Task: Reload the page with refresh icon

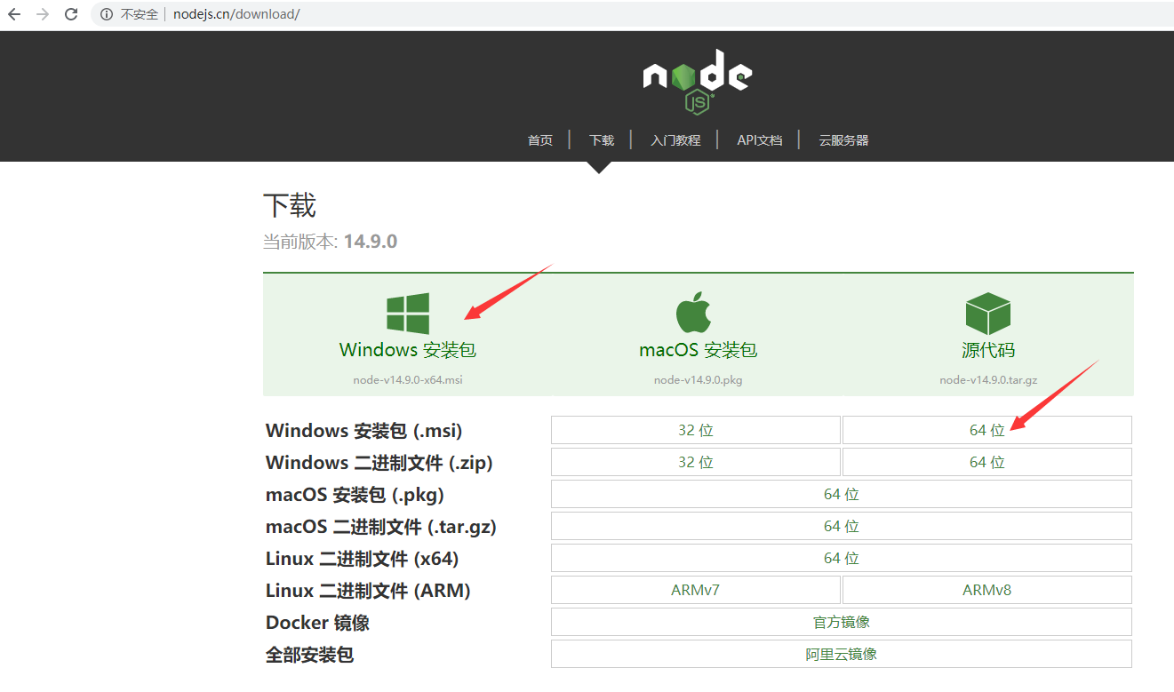Action: tap(72, 14)
